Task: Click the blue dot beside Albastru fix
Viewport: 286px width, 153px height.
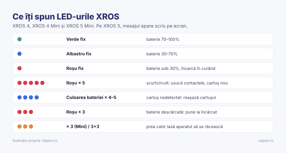Action: (x=19, y=54)
